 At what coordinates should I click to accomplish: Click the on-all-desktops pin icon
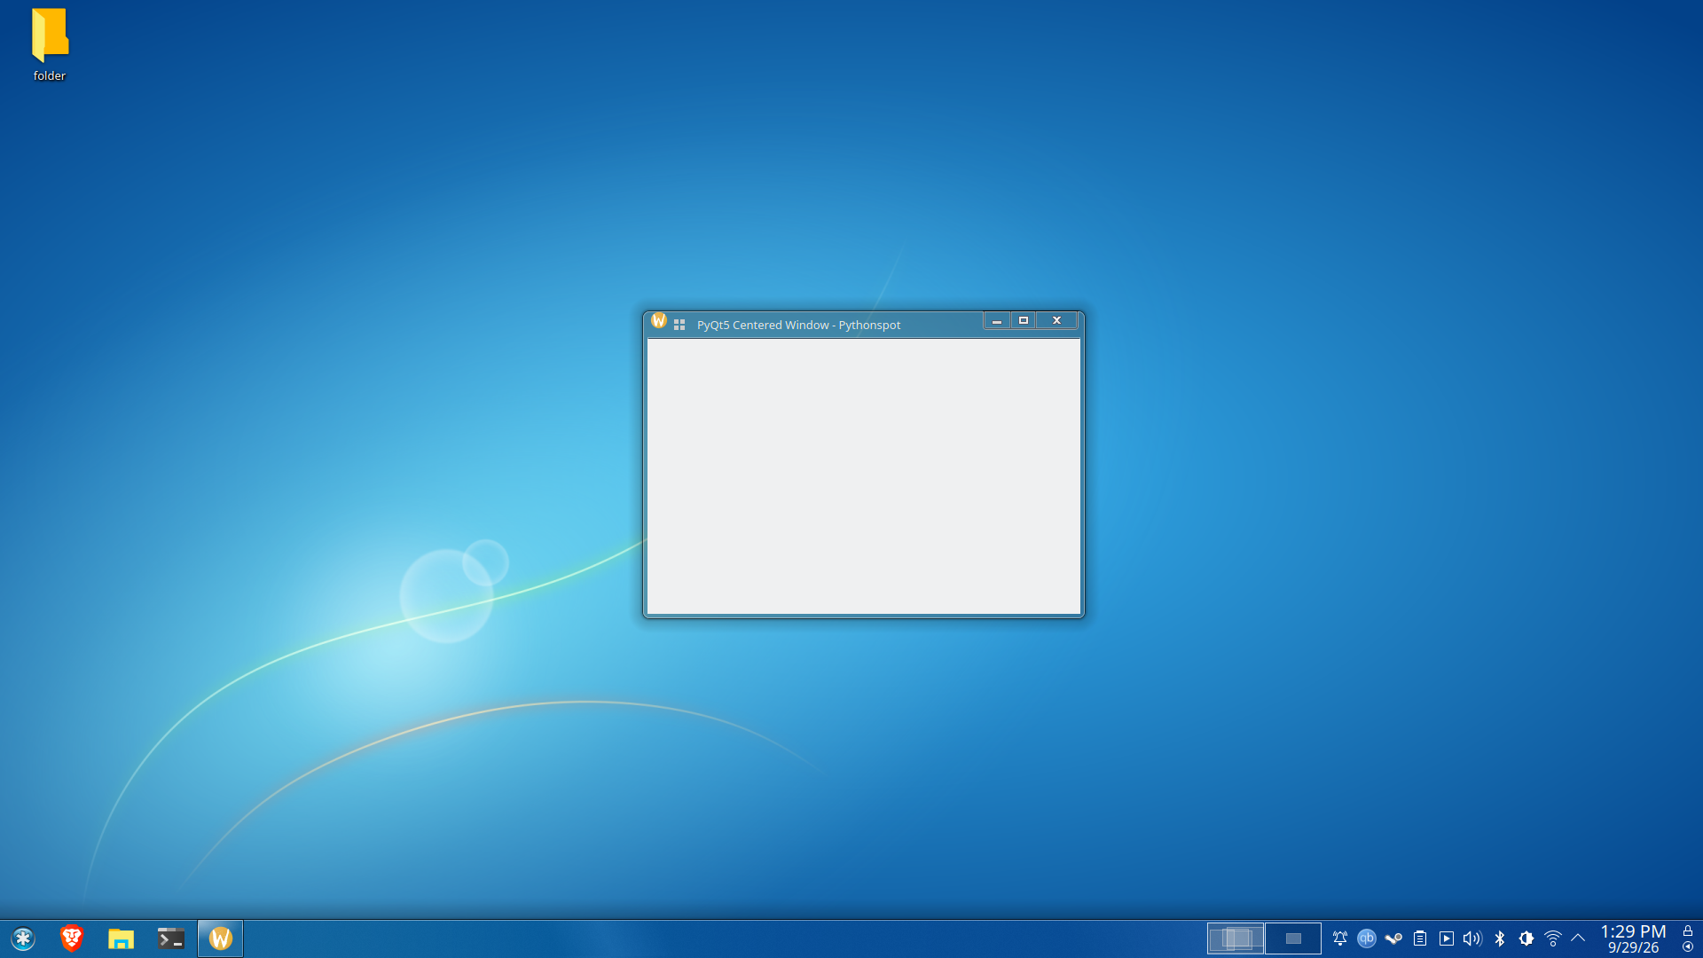[679, 325]
